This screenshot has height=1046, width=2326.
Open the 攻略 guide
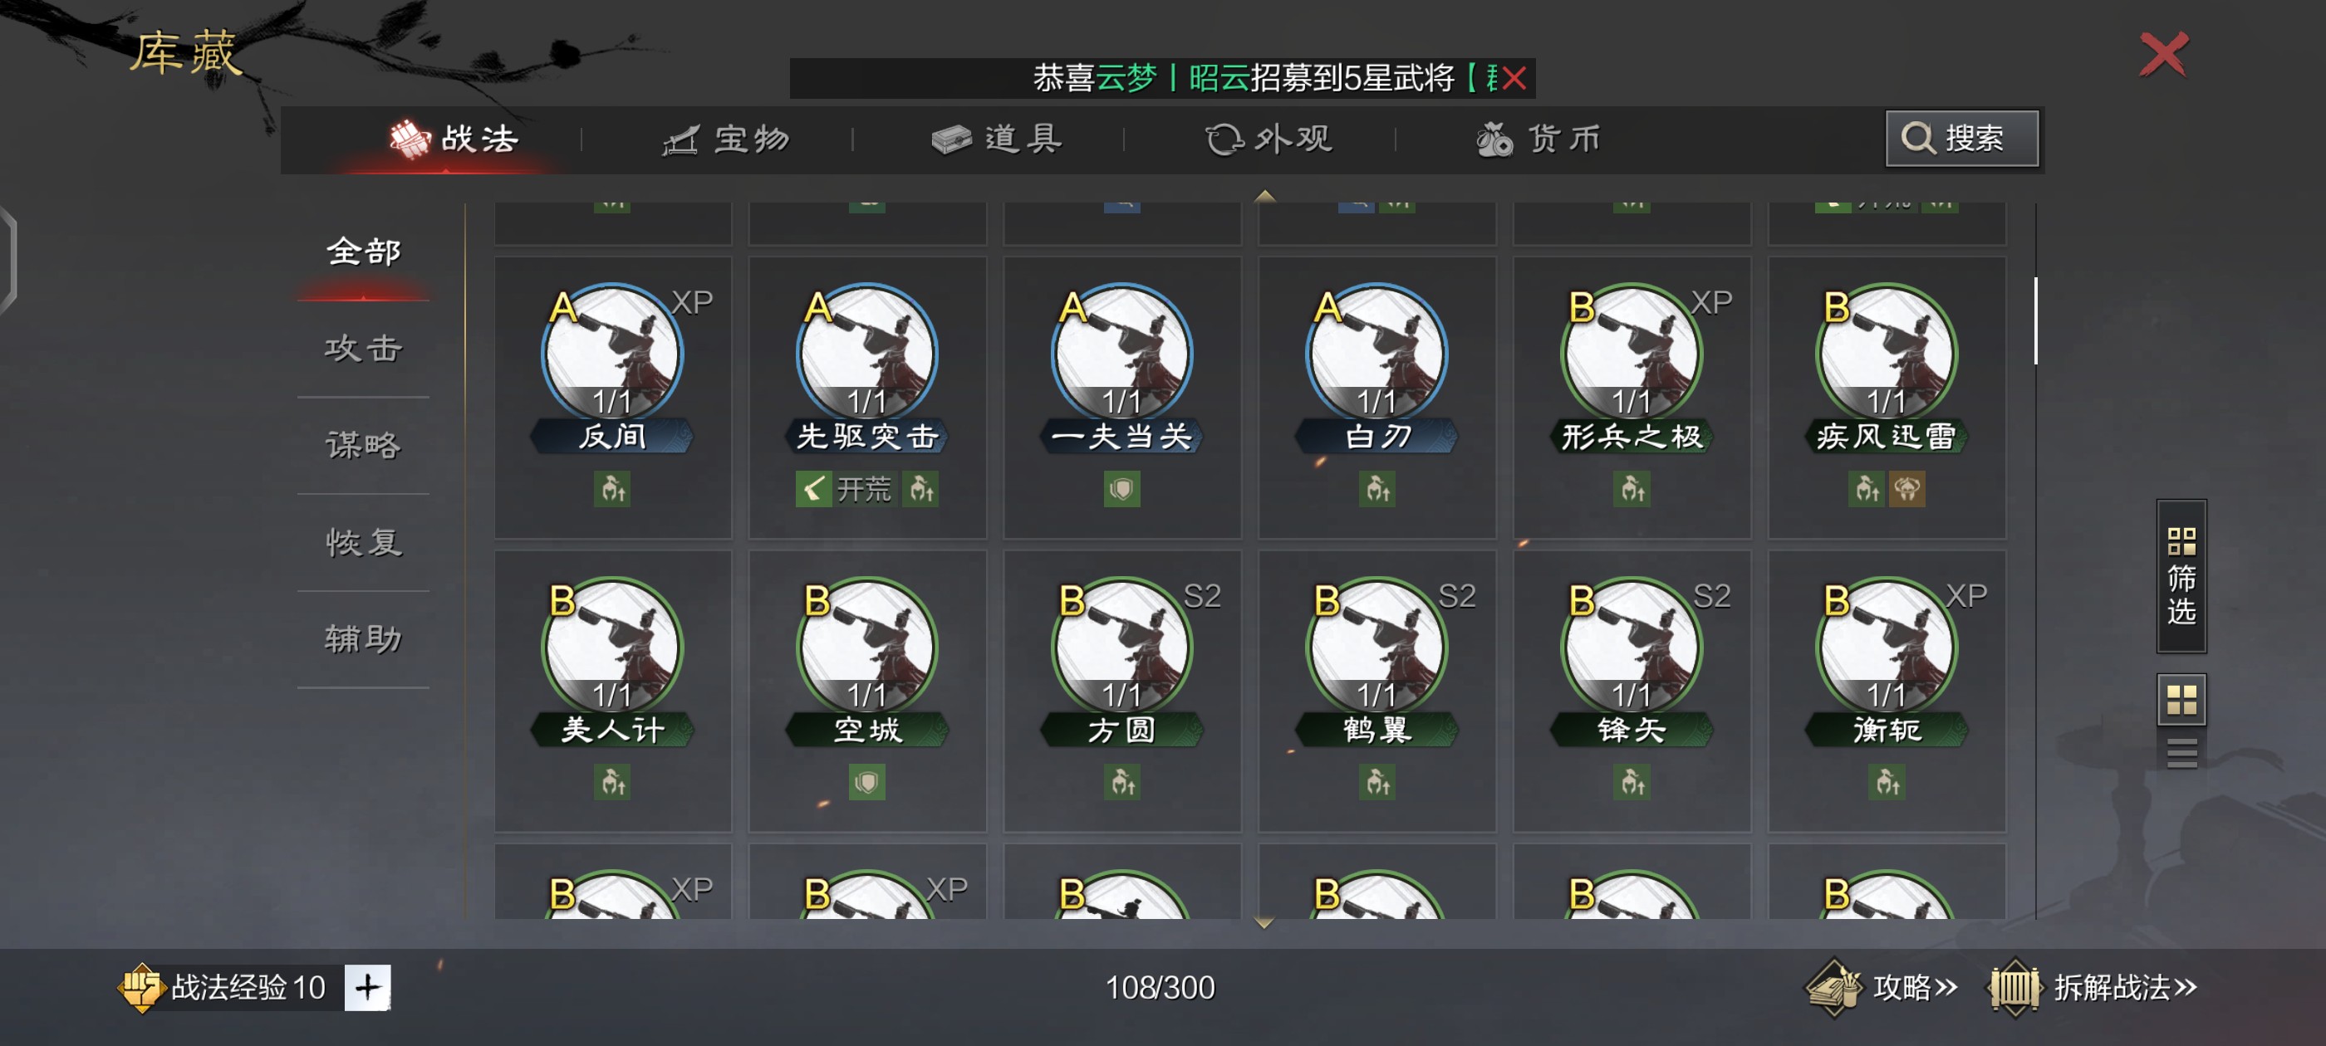point(1882,986)
